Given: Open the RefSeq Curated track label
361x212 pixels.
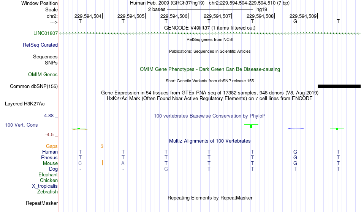Looking at the screenshot, I should [40, 45].
